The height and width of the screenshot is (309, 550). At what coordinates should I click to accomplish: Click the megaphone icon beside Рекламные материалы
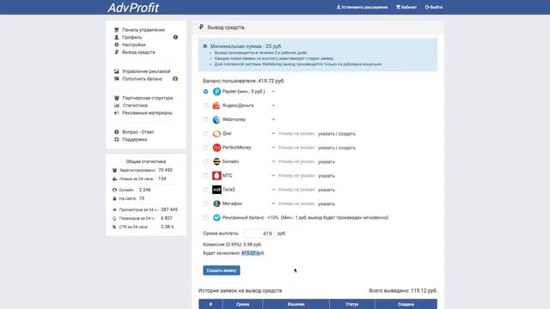pyautogui.click(x=117, y=112)
